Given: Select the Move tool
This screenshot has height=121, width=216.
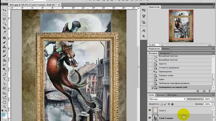Looking at the screenshot, I should click(4, 10).
